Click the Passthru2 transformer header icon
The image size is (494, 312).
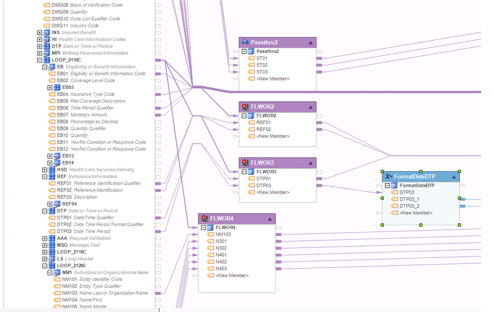[246, 42]
